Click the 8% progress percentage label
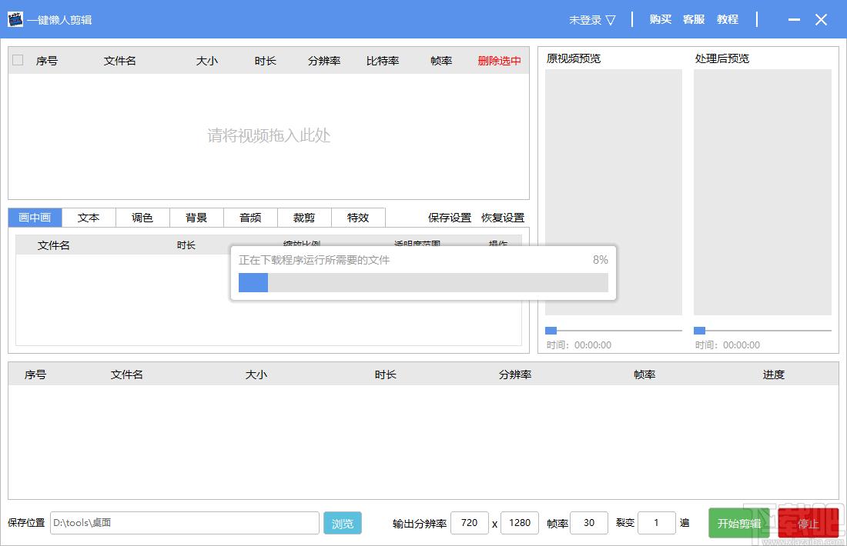The width and height of the screenshot is (847, 546). [x=600, y=259]
